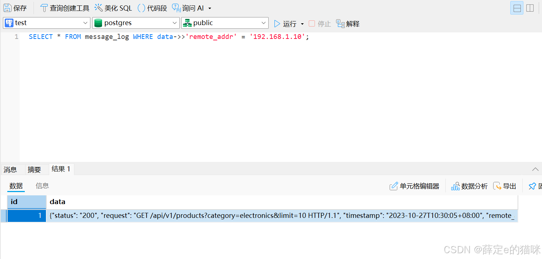Image resolution: width=542 pixels, height=259 pixels.
Task: Click the green database icon beside postgres
Action: (x=98, y=23)
